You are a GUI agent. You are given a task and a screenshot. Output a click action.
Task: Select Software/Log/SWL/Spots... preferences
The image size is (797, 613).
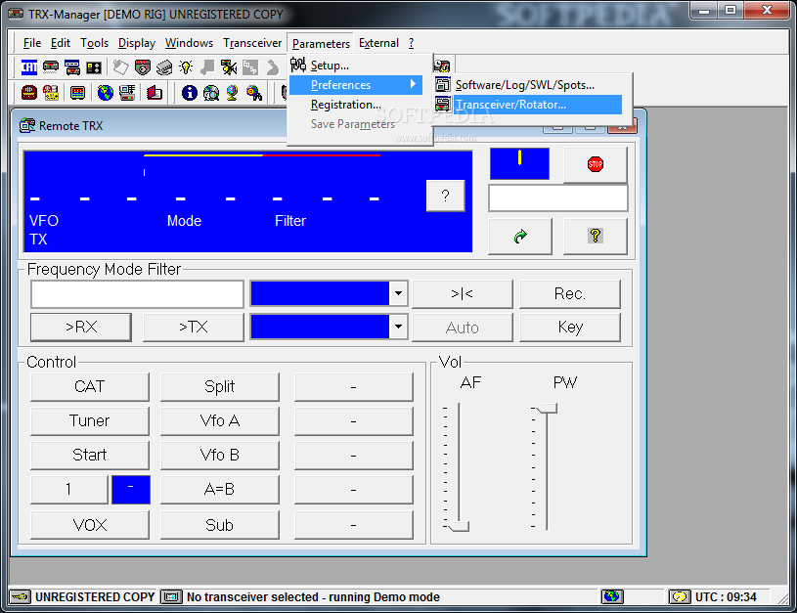click(x=529, y=85)
